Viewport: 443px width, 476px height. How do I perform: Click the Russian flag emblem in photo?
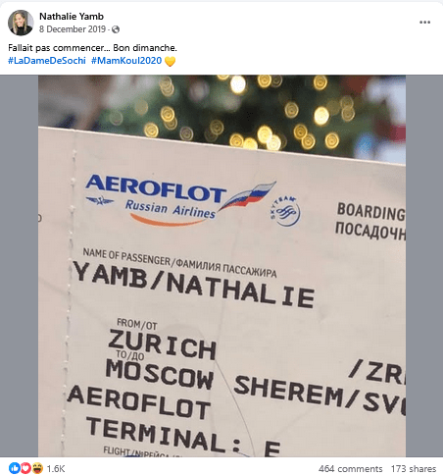[x=248, y=195]
